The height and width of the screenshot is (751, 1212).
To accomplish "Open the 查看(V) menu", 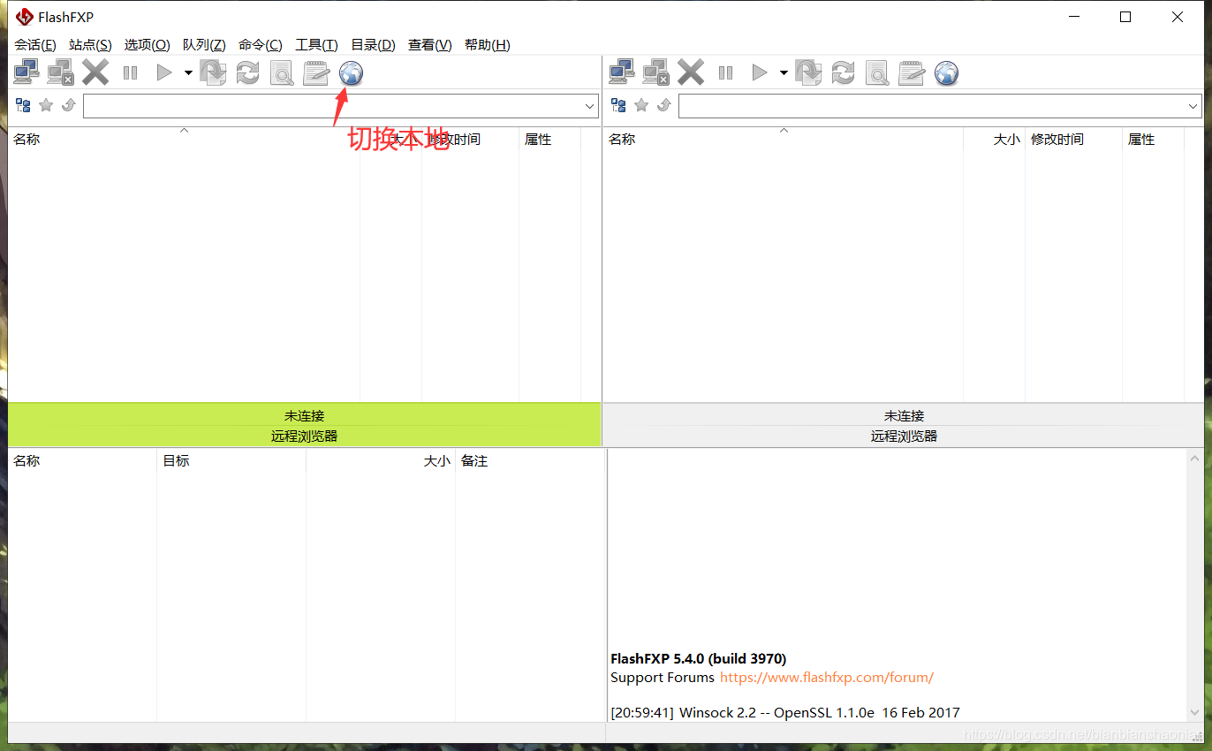I will 430,45.
